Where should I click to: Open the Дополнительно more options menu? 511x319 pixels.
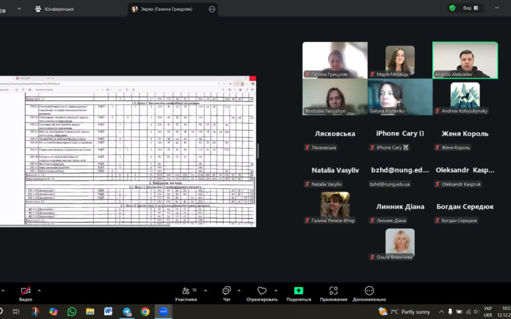(369, 292)
